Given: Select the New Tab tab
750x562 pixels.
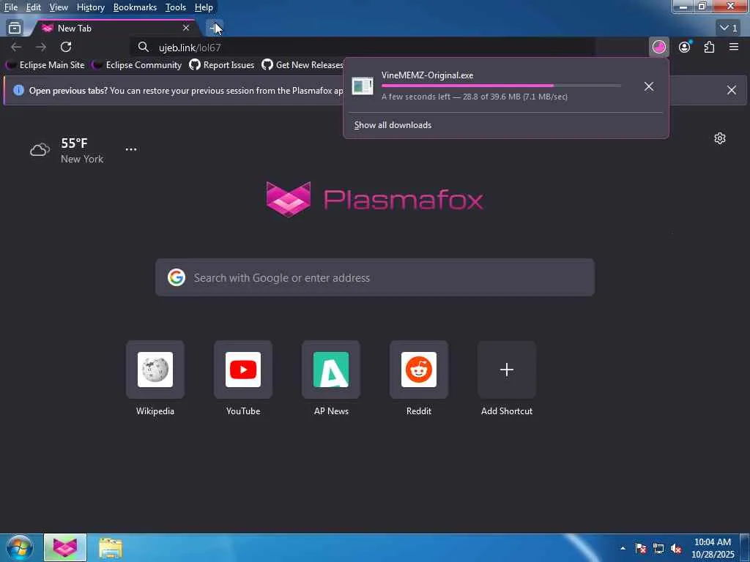Looking at the screenshot, I should 115,29.
